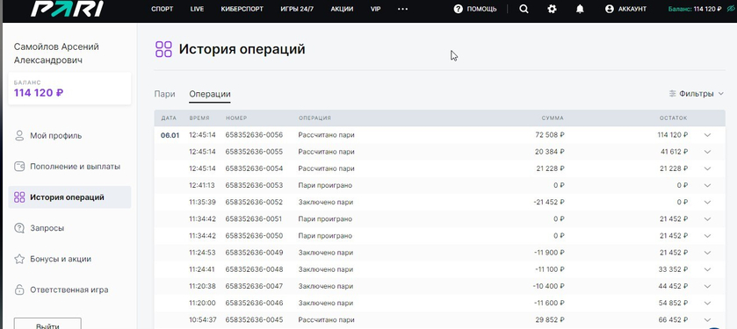Click the Пополнение и выплаты wallet icon
The image size is (737, 329).
coord(19,167)
